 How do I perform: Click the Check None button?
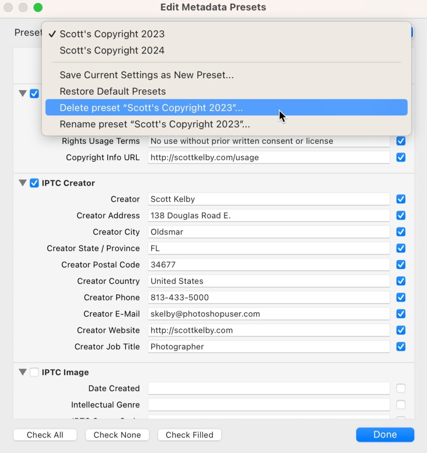(x=117, y=435)
